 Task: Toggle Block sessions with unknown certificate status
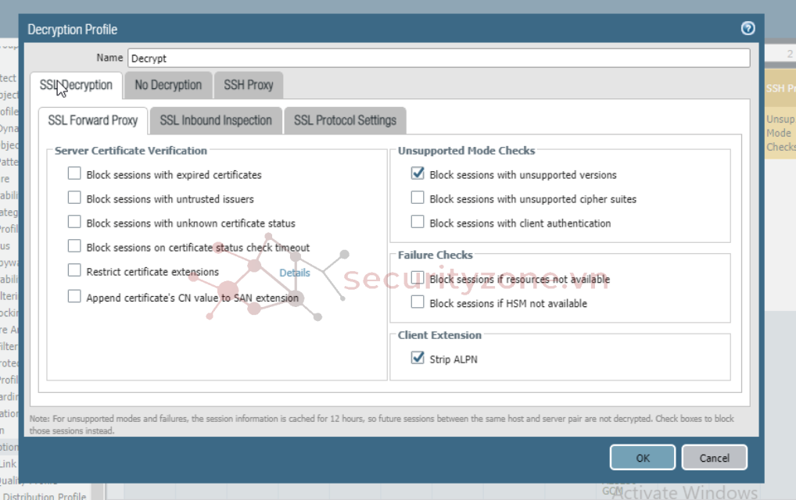click(x=74, y=223)
